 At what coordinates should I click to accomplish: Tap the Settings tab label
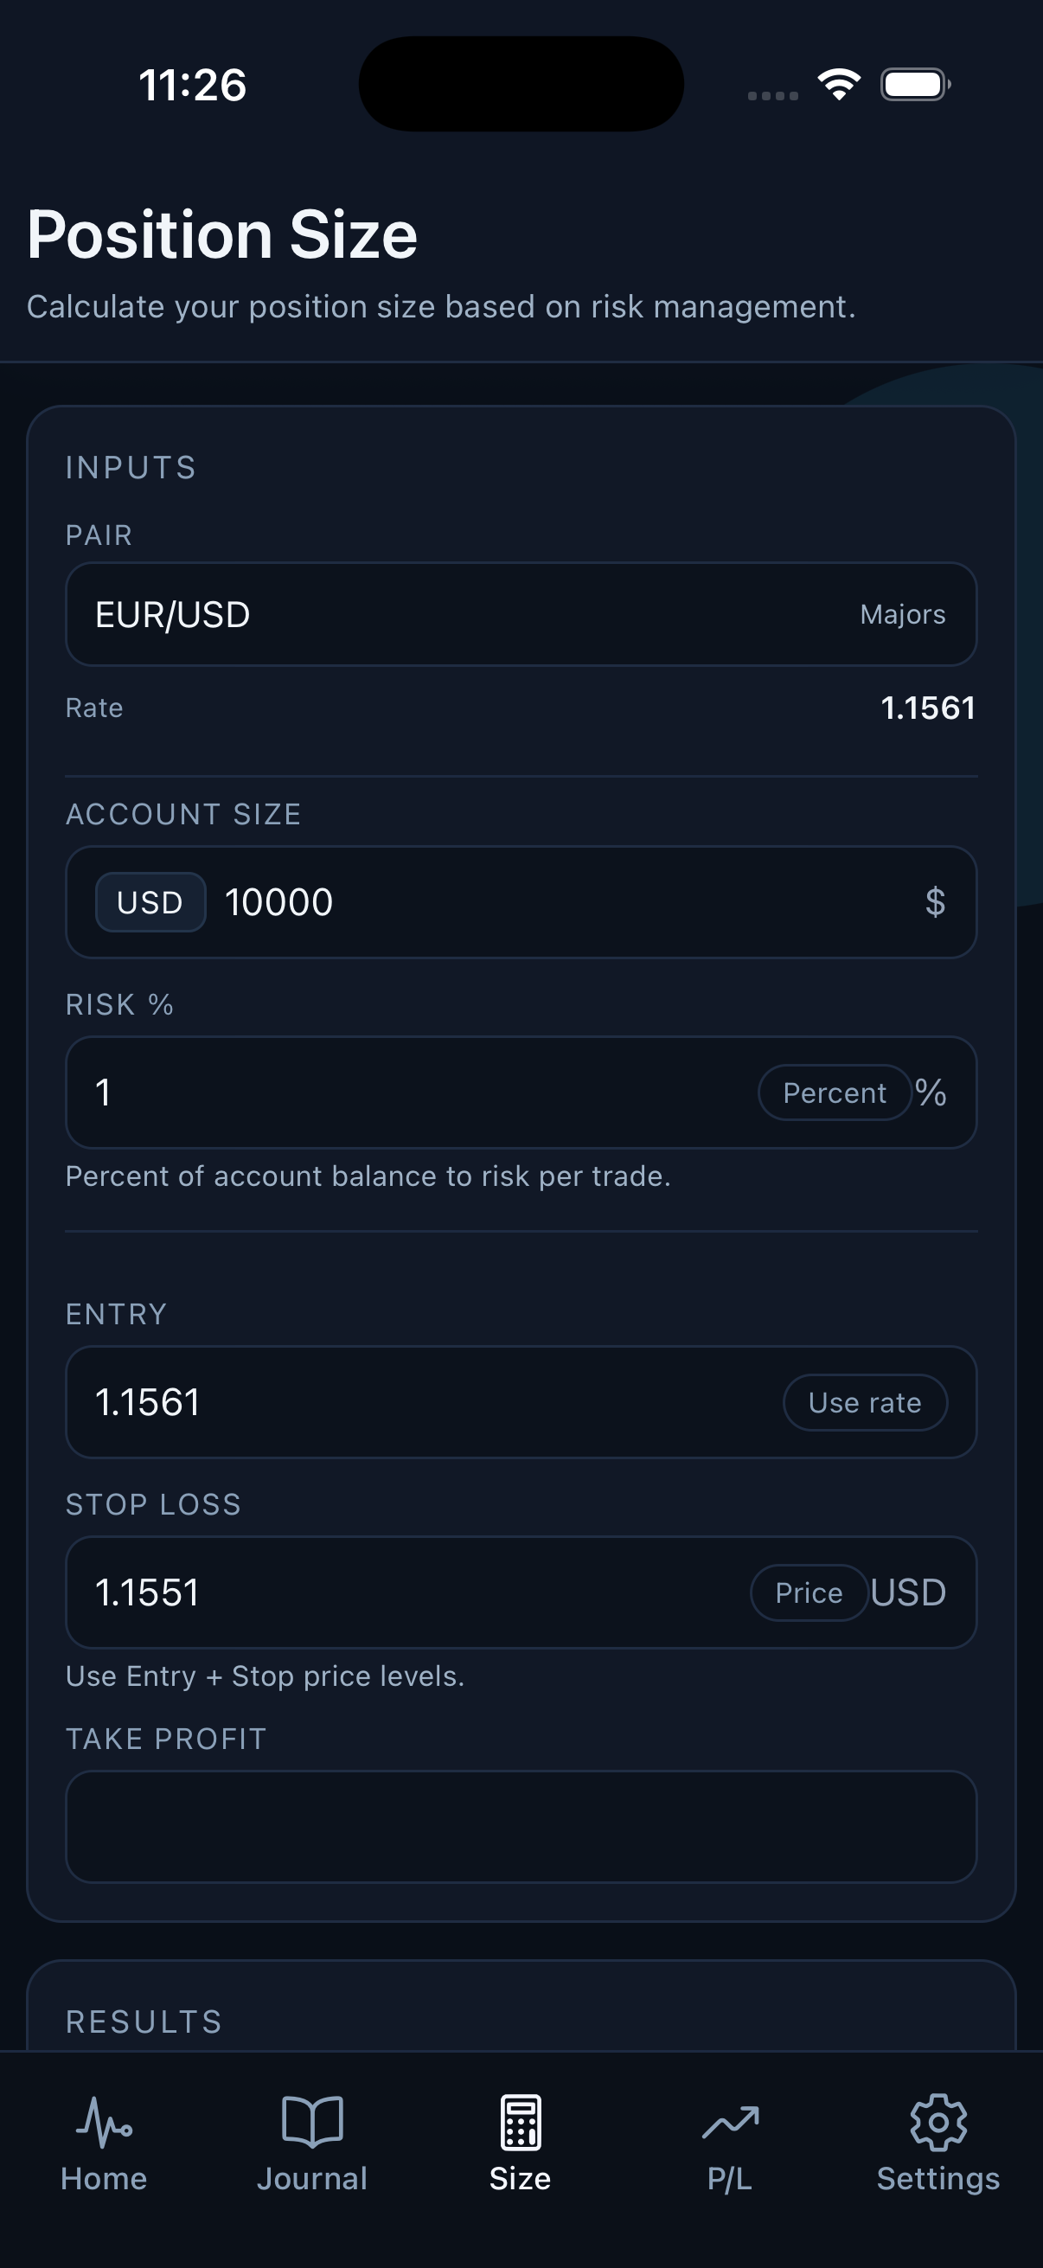pos(937,2179)
